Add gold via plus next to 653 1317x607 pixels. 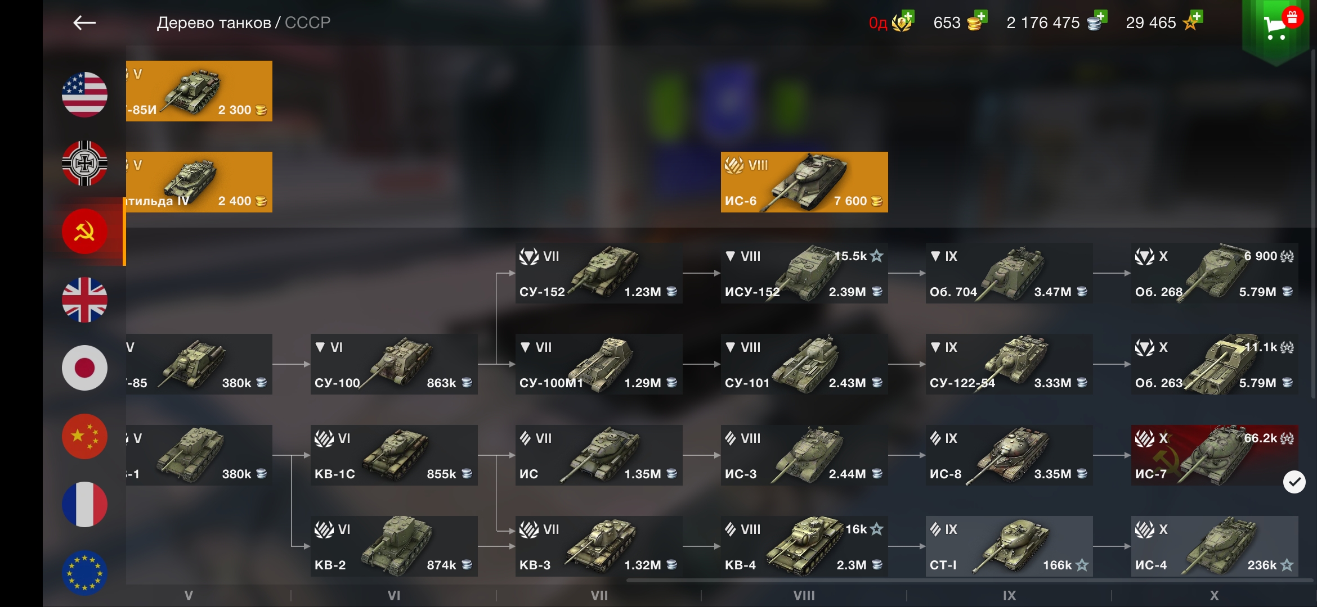coord(980,16)
